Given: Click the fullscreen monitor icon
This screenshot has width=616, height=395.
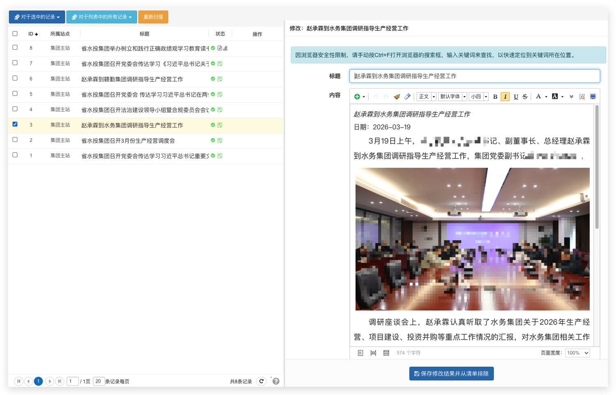Looking at the screenshot, I should [593, 96].
